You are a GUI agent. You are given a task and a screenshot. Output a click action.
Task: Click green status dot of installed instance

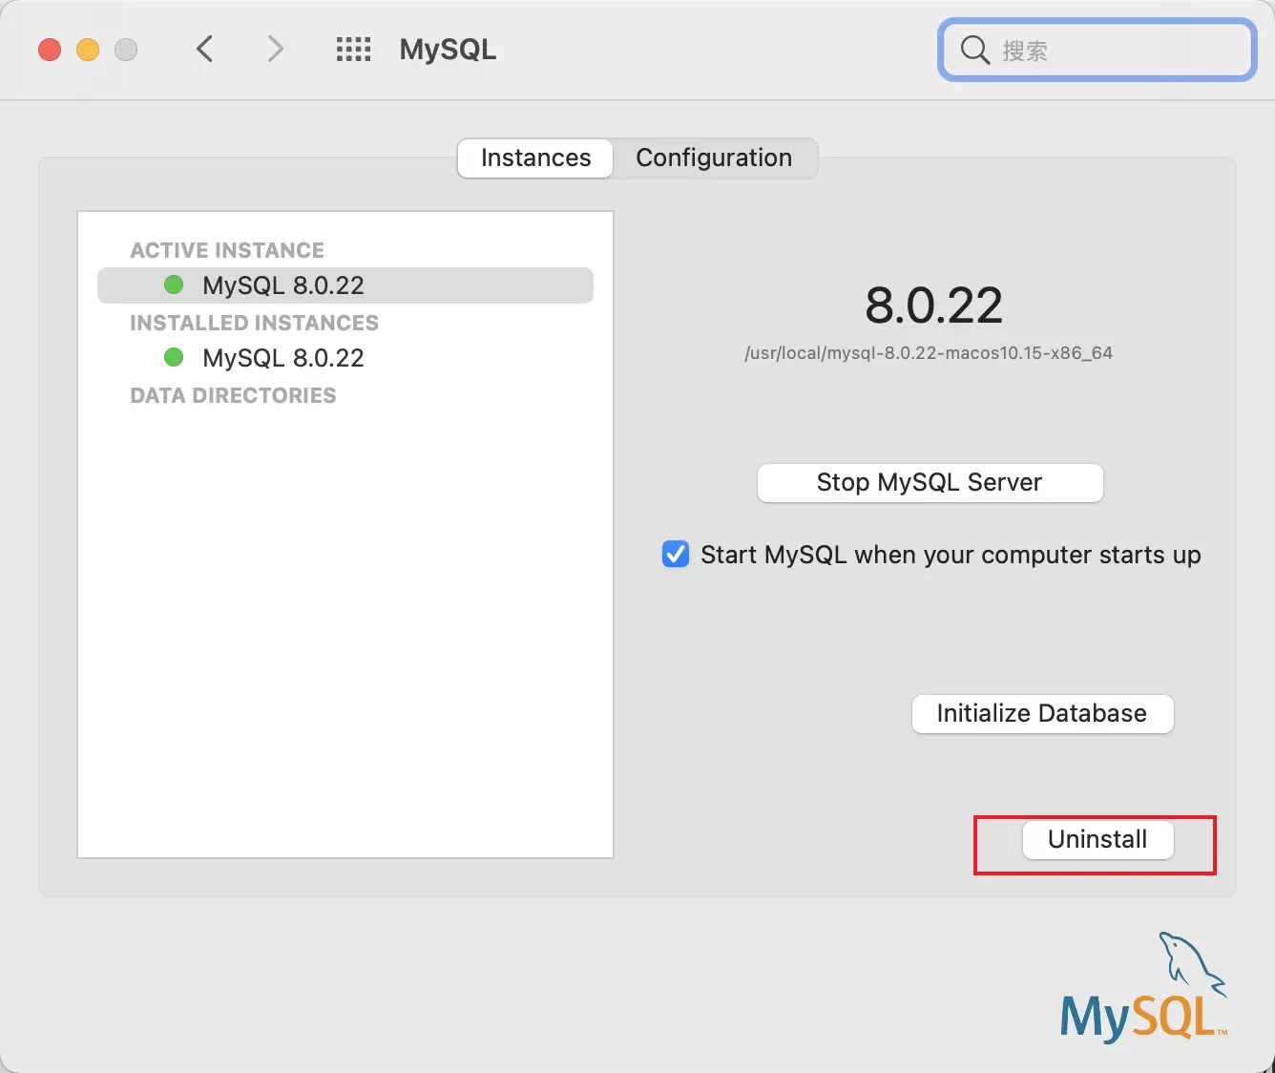click(174, 357)
